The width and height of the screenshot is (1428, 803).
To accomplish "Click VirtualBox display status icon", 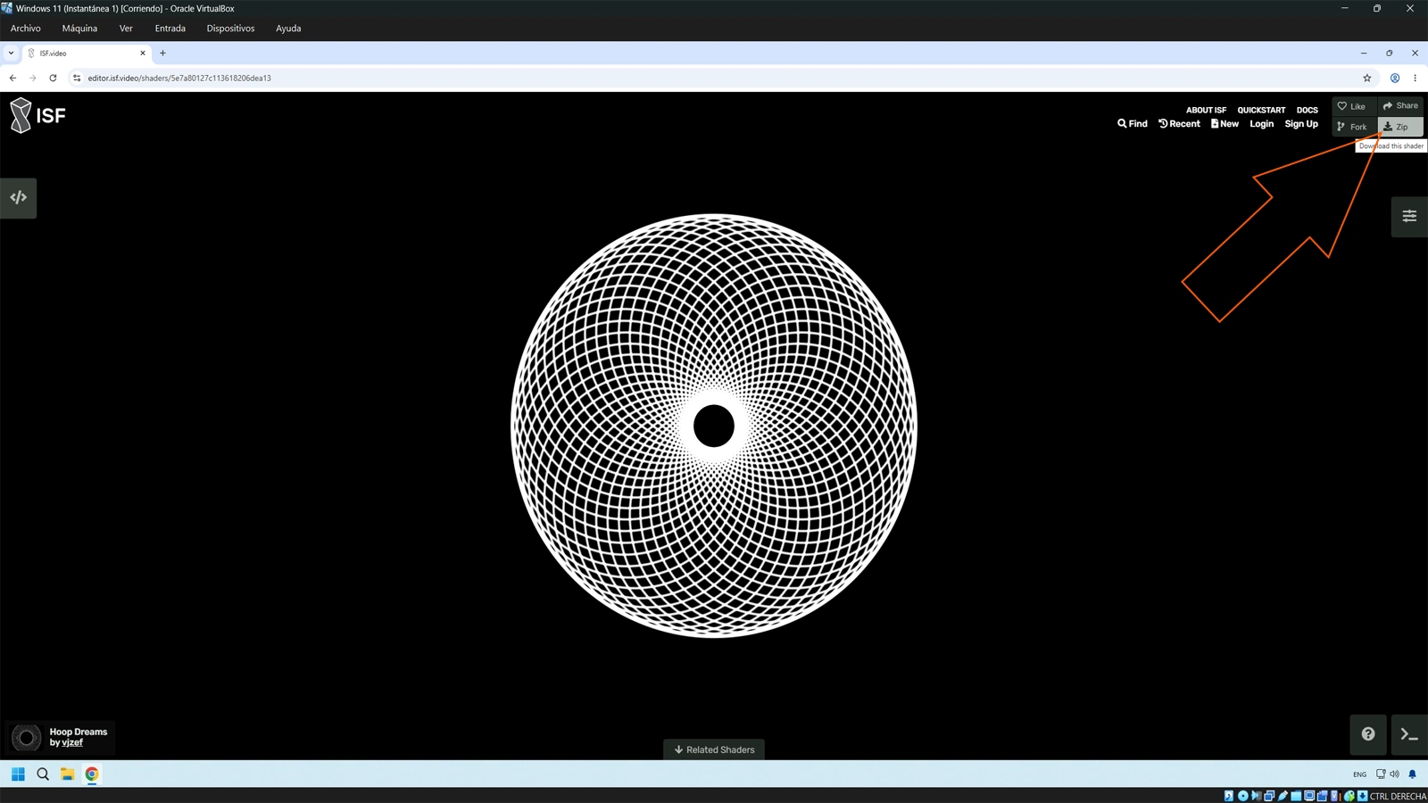I will tap(1309, 795).
